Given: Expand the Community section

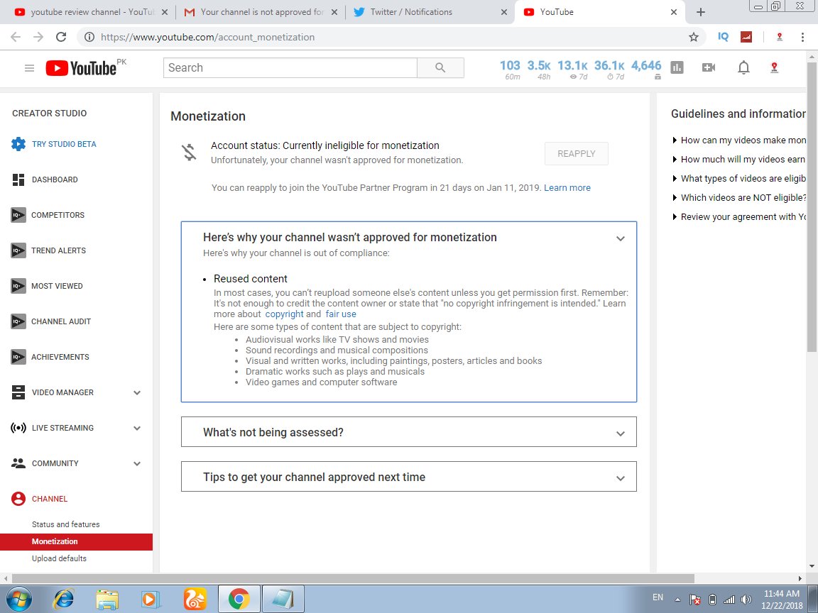Looking at the screenshot, I should (x=136, y=463).
